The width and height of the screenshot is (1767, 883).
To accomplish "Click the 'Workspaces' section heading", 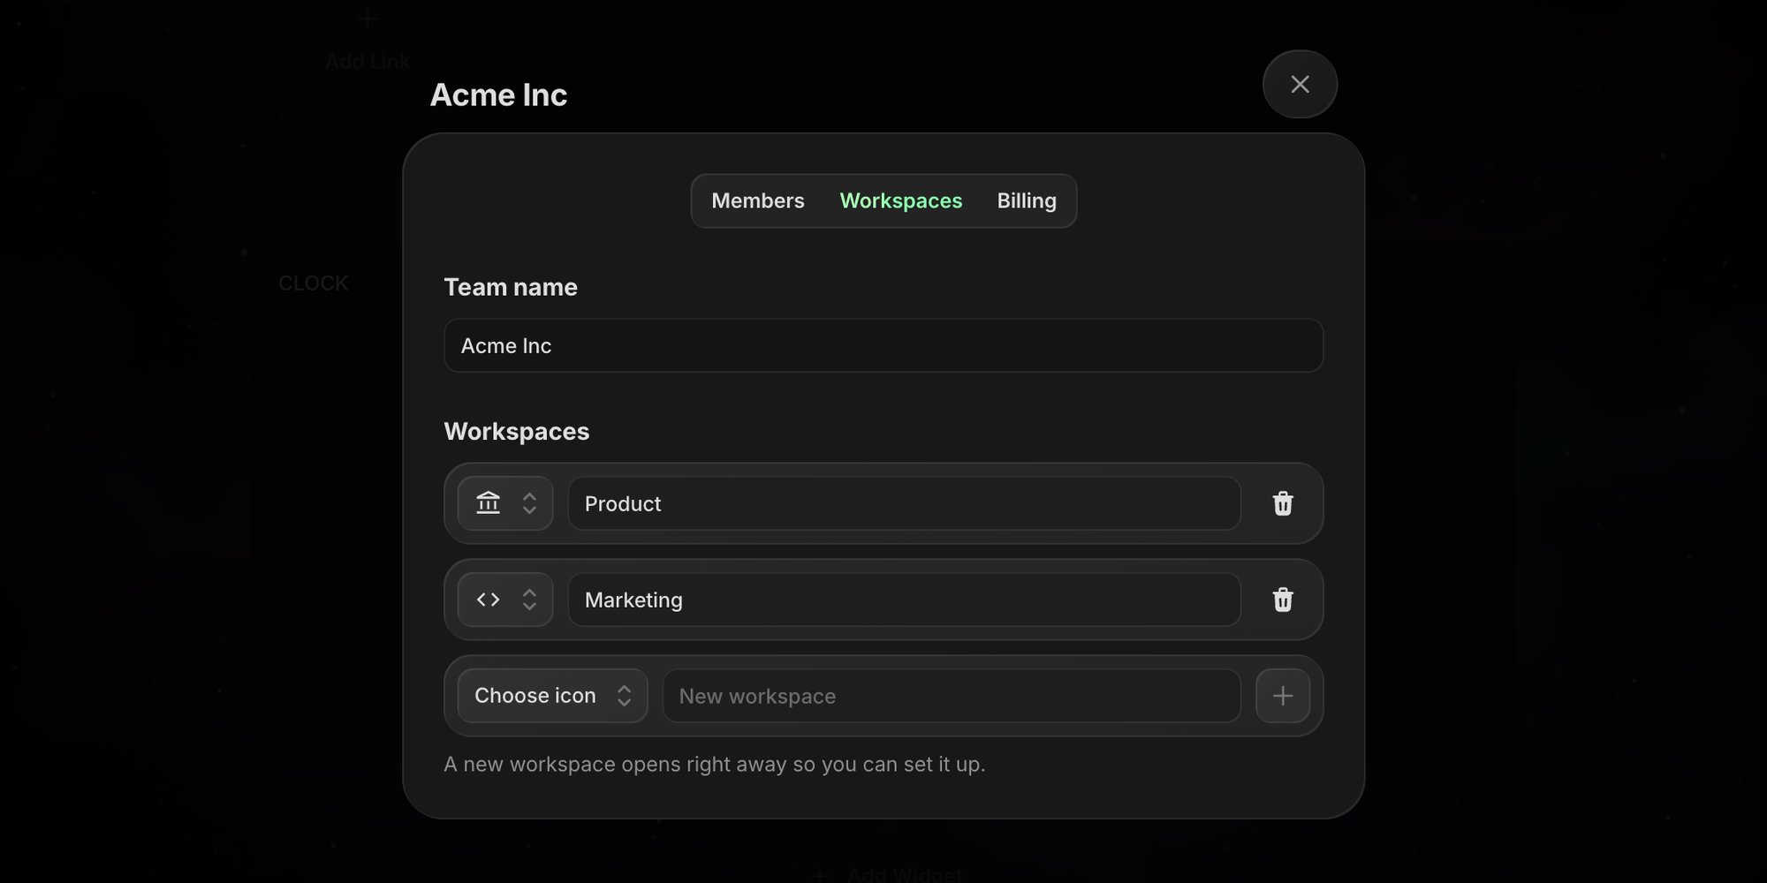I will (517, 431).
